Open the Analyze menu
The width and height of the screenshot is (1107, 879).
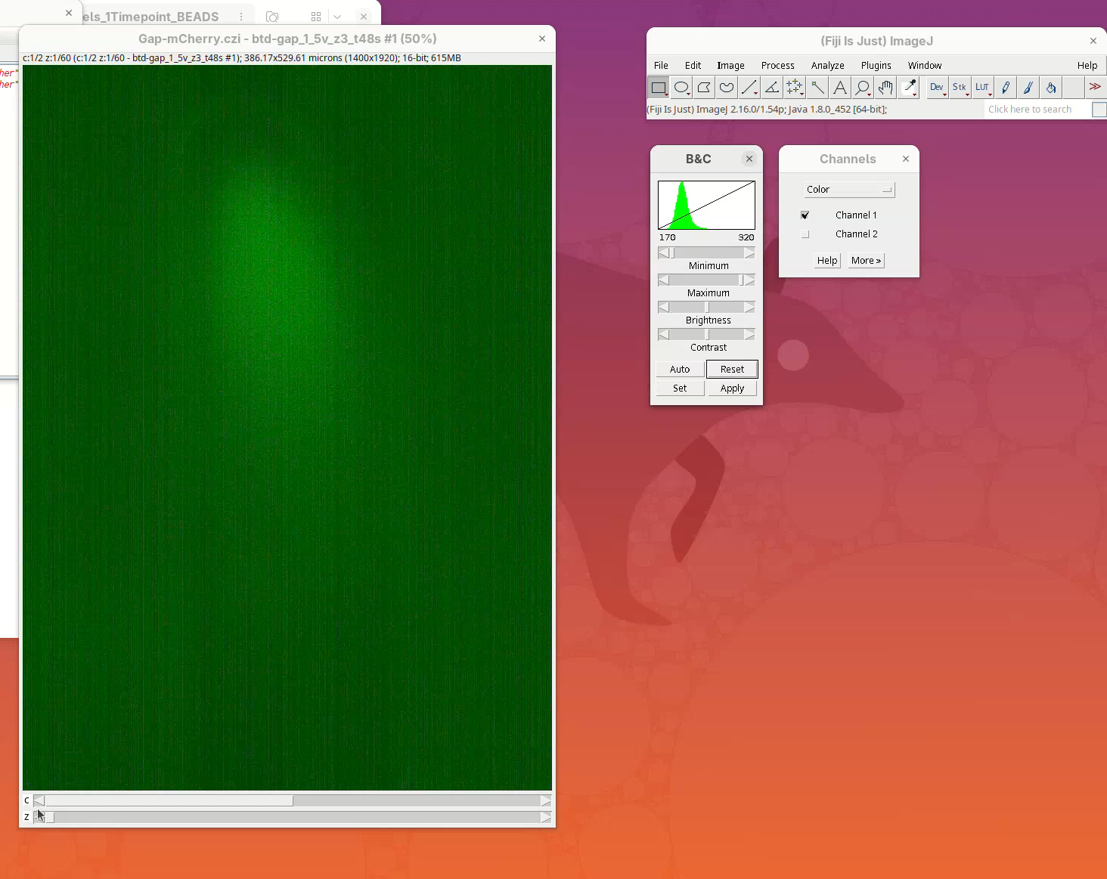827,66
